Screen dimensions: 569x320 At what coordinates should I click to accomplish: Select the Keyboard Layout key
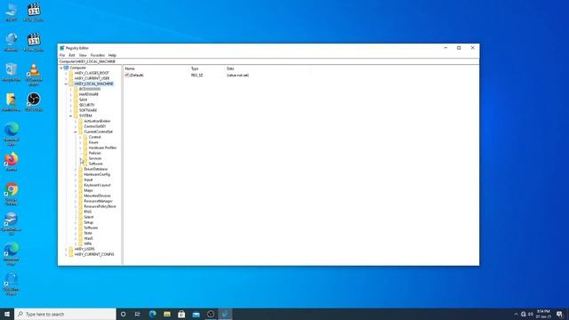[x=97, y=185]
